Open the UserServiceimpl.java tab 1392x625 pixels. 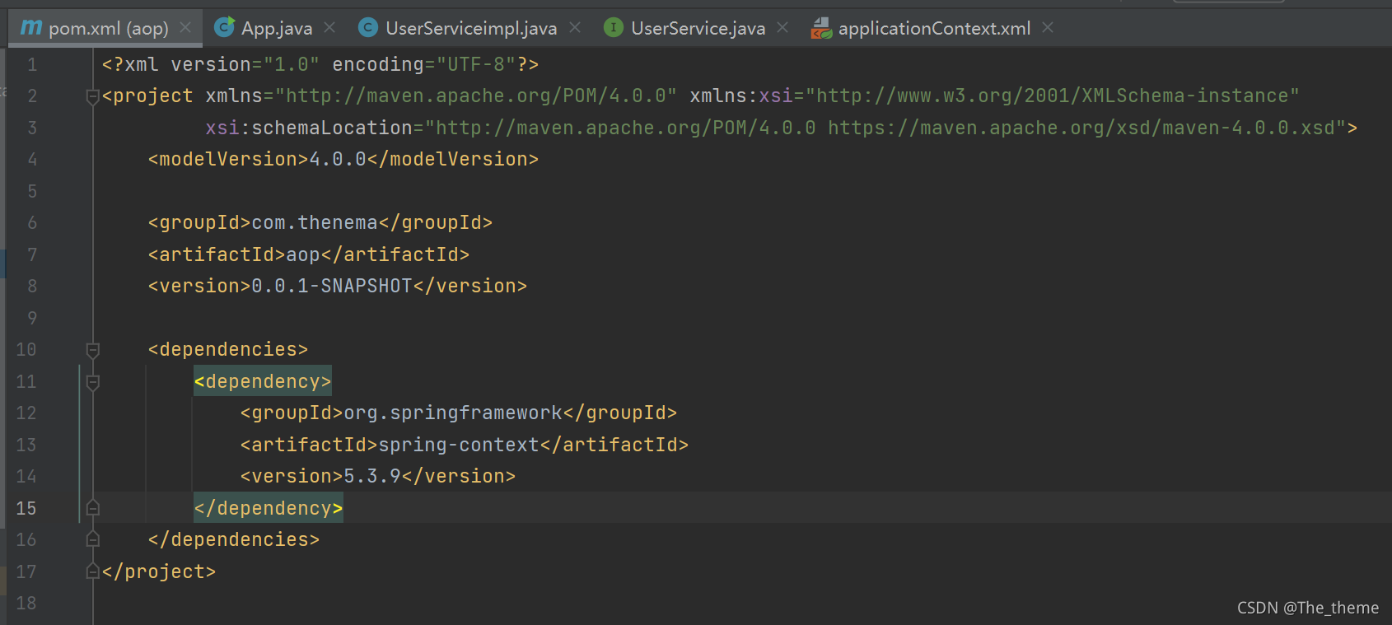(x=471, y=28)
